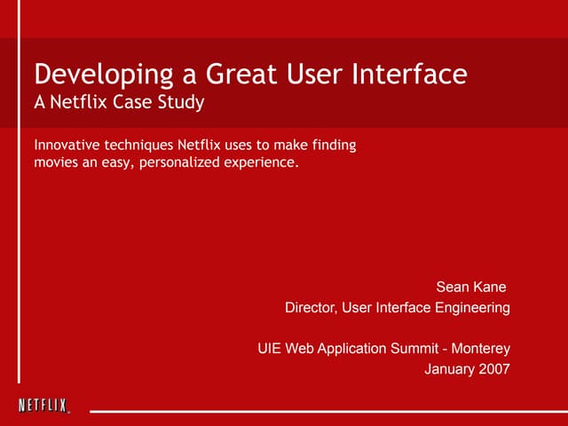Screen dimensions: 568x426
Task: Click the Netflix logo in the corner
Action: (x=42, y=406)
